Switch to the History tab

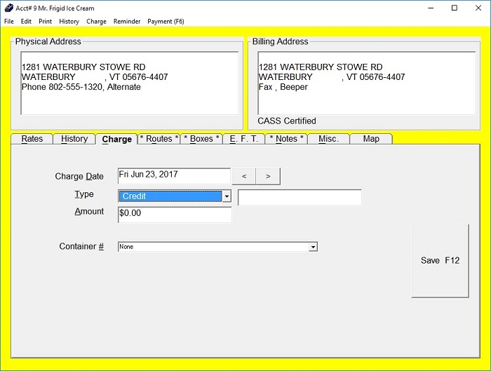pyautogui.click(x=74, y=139)
